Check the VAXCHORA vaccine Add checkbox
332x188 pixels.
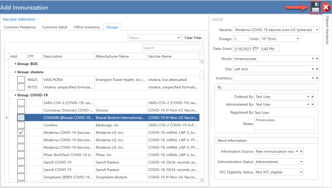pos(21,80)
